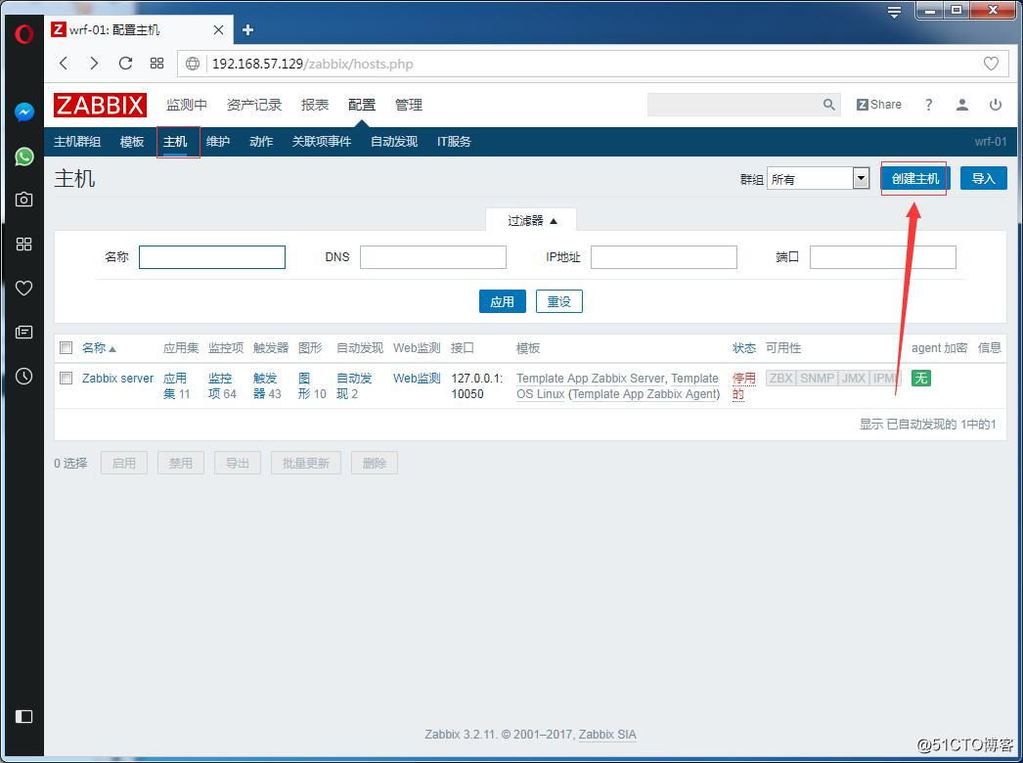
Task: Collapse the 过滤器 filter panel
Action: point(531,221)
